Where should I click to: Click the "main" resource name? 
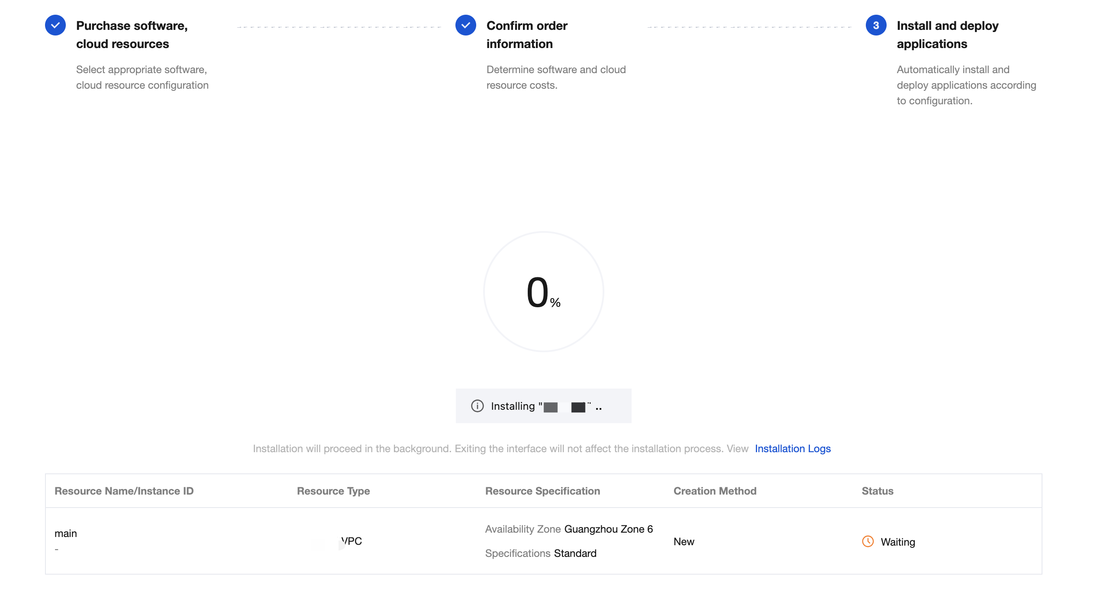(x=66, y=534)
